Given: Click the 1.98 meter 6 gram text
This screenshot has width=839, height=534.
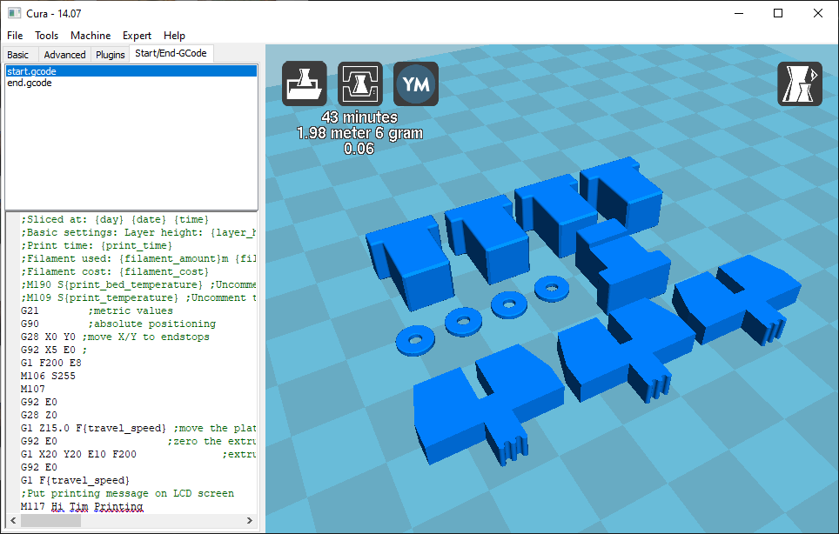Looking at the screenshot, I should 359,133.
